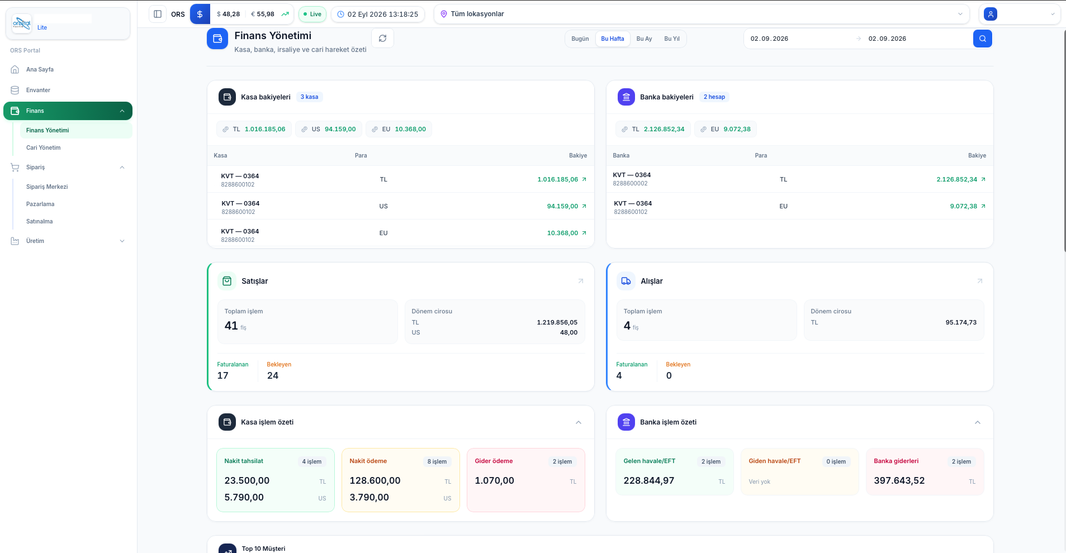Collapse the Banka işlem özeti section
1066x553 pixels.
click(x=978, y=422)
